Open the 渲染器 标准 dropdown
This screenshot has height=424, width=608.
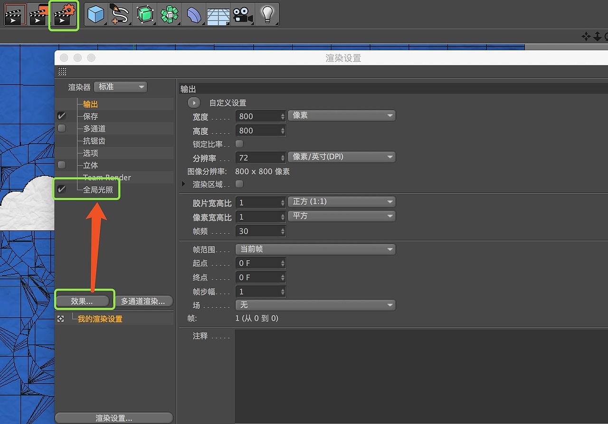click(x=121, y=87)
